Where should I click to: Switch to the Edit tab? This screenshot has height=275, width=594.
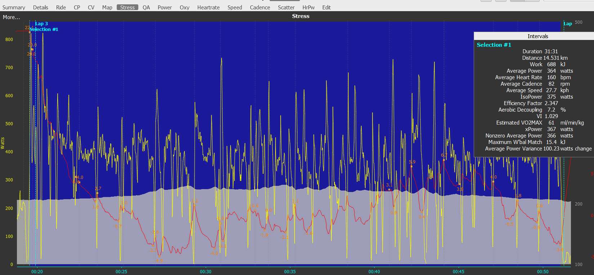(x=326, y=7)
